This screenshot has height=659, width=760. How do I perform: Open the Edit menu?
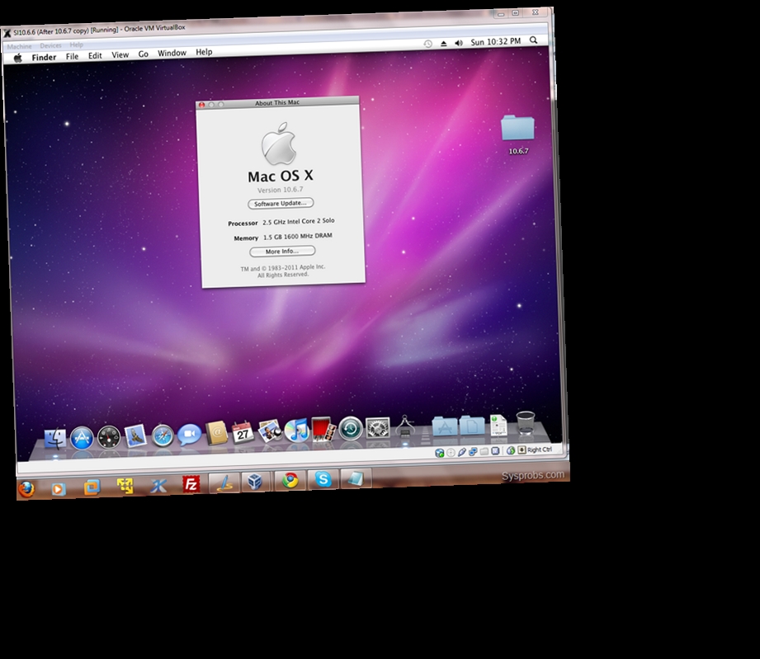(95, 56)
